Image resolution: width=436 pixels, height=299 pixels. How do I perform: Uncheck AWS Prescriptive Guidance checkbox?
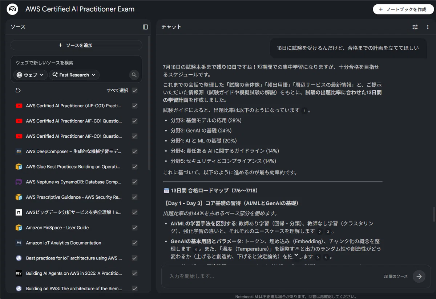135,197
